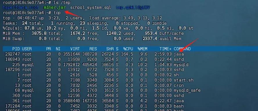Click PID 292747 in process list

[12, 54]
